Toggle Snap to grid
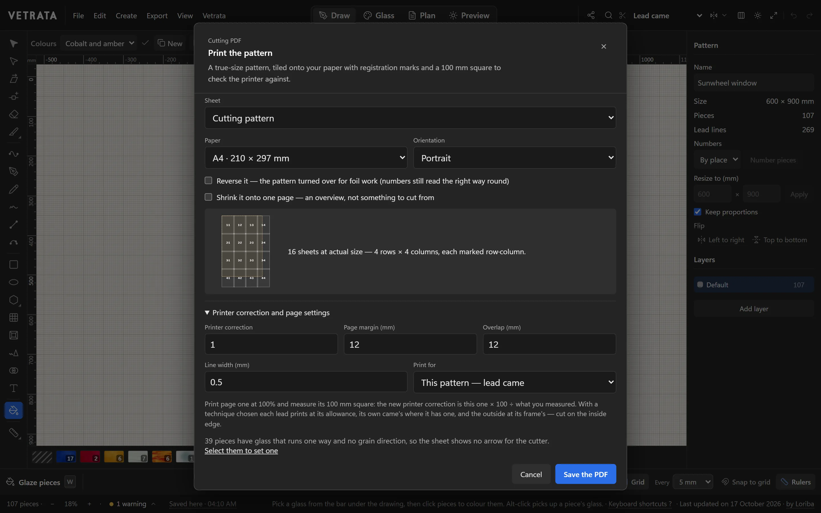The image size is (821, 513). click(x=746, y=482)
